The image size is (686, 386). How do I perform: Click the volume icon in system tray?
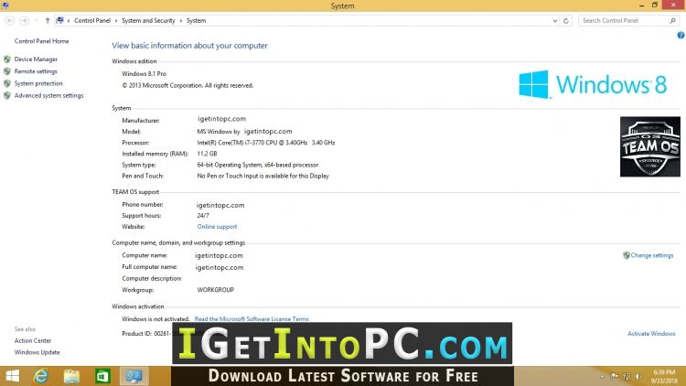coord(638,376)
